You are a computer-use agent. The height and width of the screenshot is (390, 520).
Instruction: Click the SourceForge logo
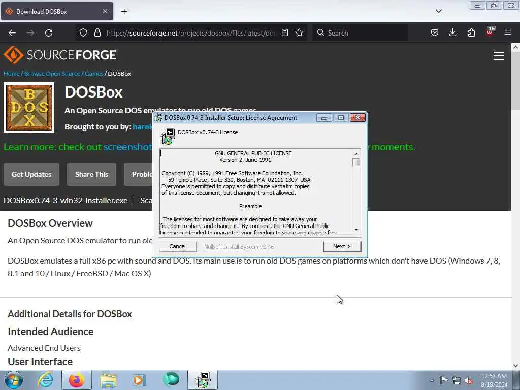pos(60,55)
